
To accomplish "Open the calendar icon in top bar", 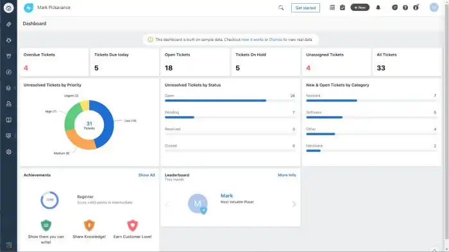I will tap(332, 8).
